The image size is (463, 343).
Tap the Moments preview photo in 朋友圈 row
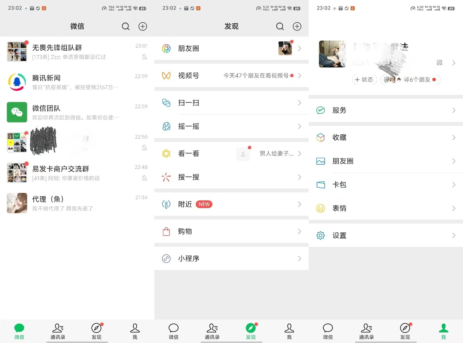pyautogui.click(x=285, y=48)
